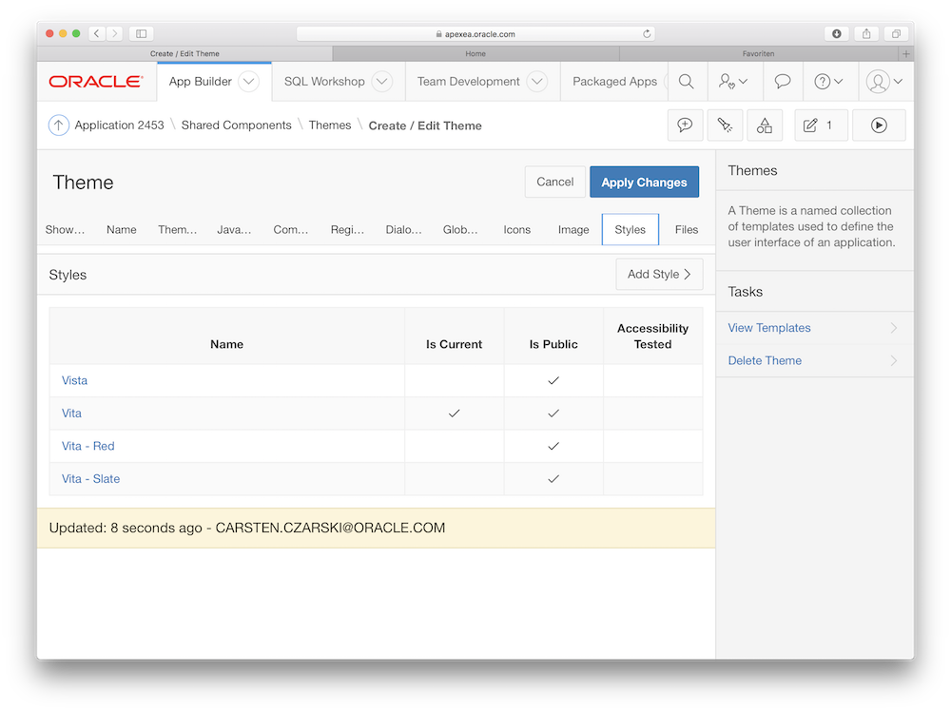
Task: Open the user account menu
Action: pos(884,82)
